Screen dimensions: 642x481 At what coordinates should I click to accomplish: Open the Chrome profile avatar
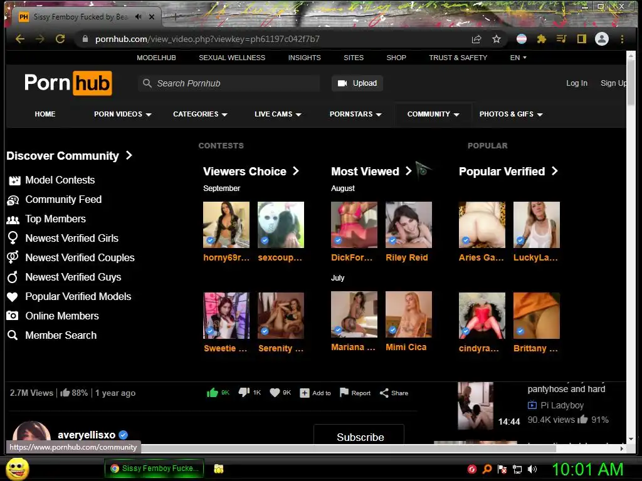click(601, 39)
